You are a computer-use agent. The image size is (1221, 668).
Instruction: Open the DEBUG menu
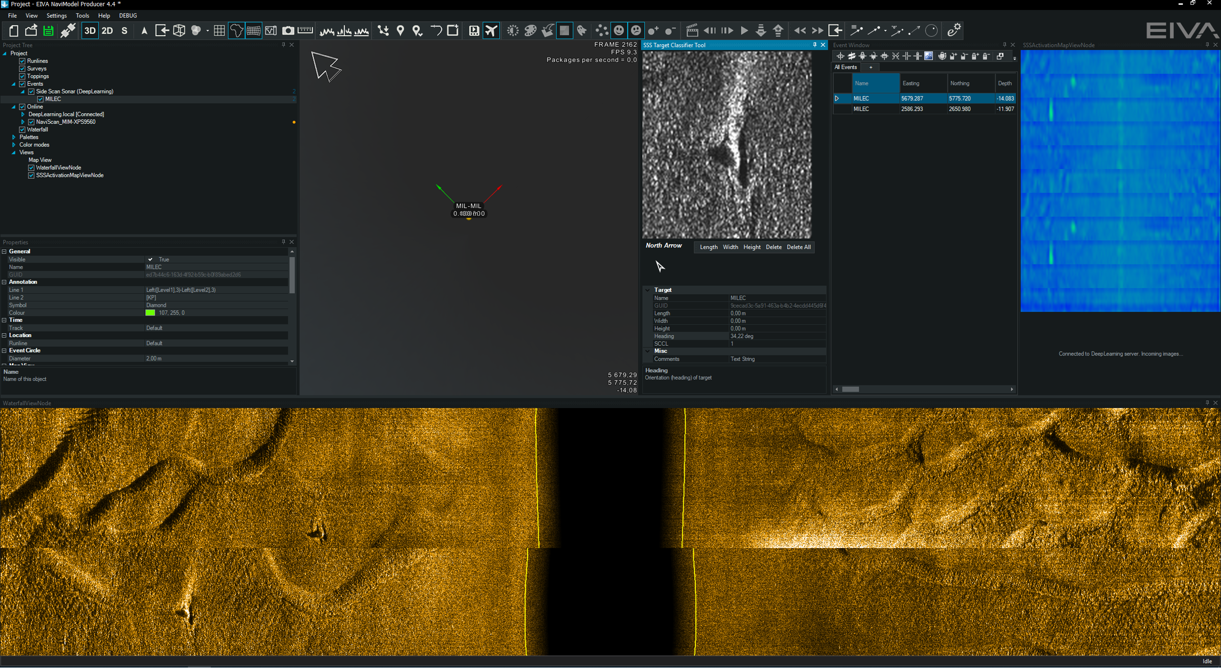point(127,15)
